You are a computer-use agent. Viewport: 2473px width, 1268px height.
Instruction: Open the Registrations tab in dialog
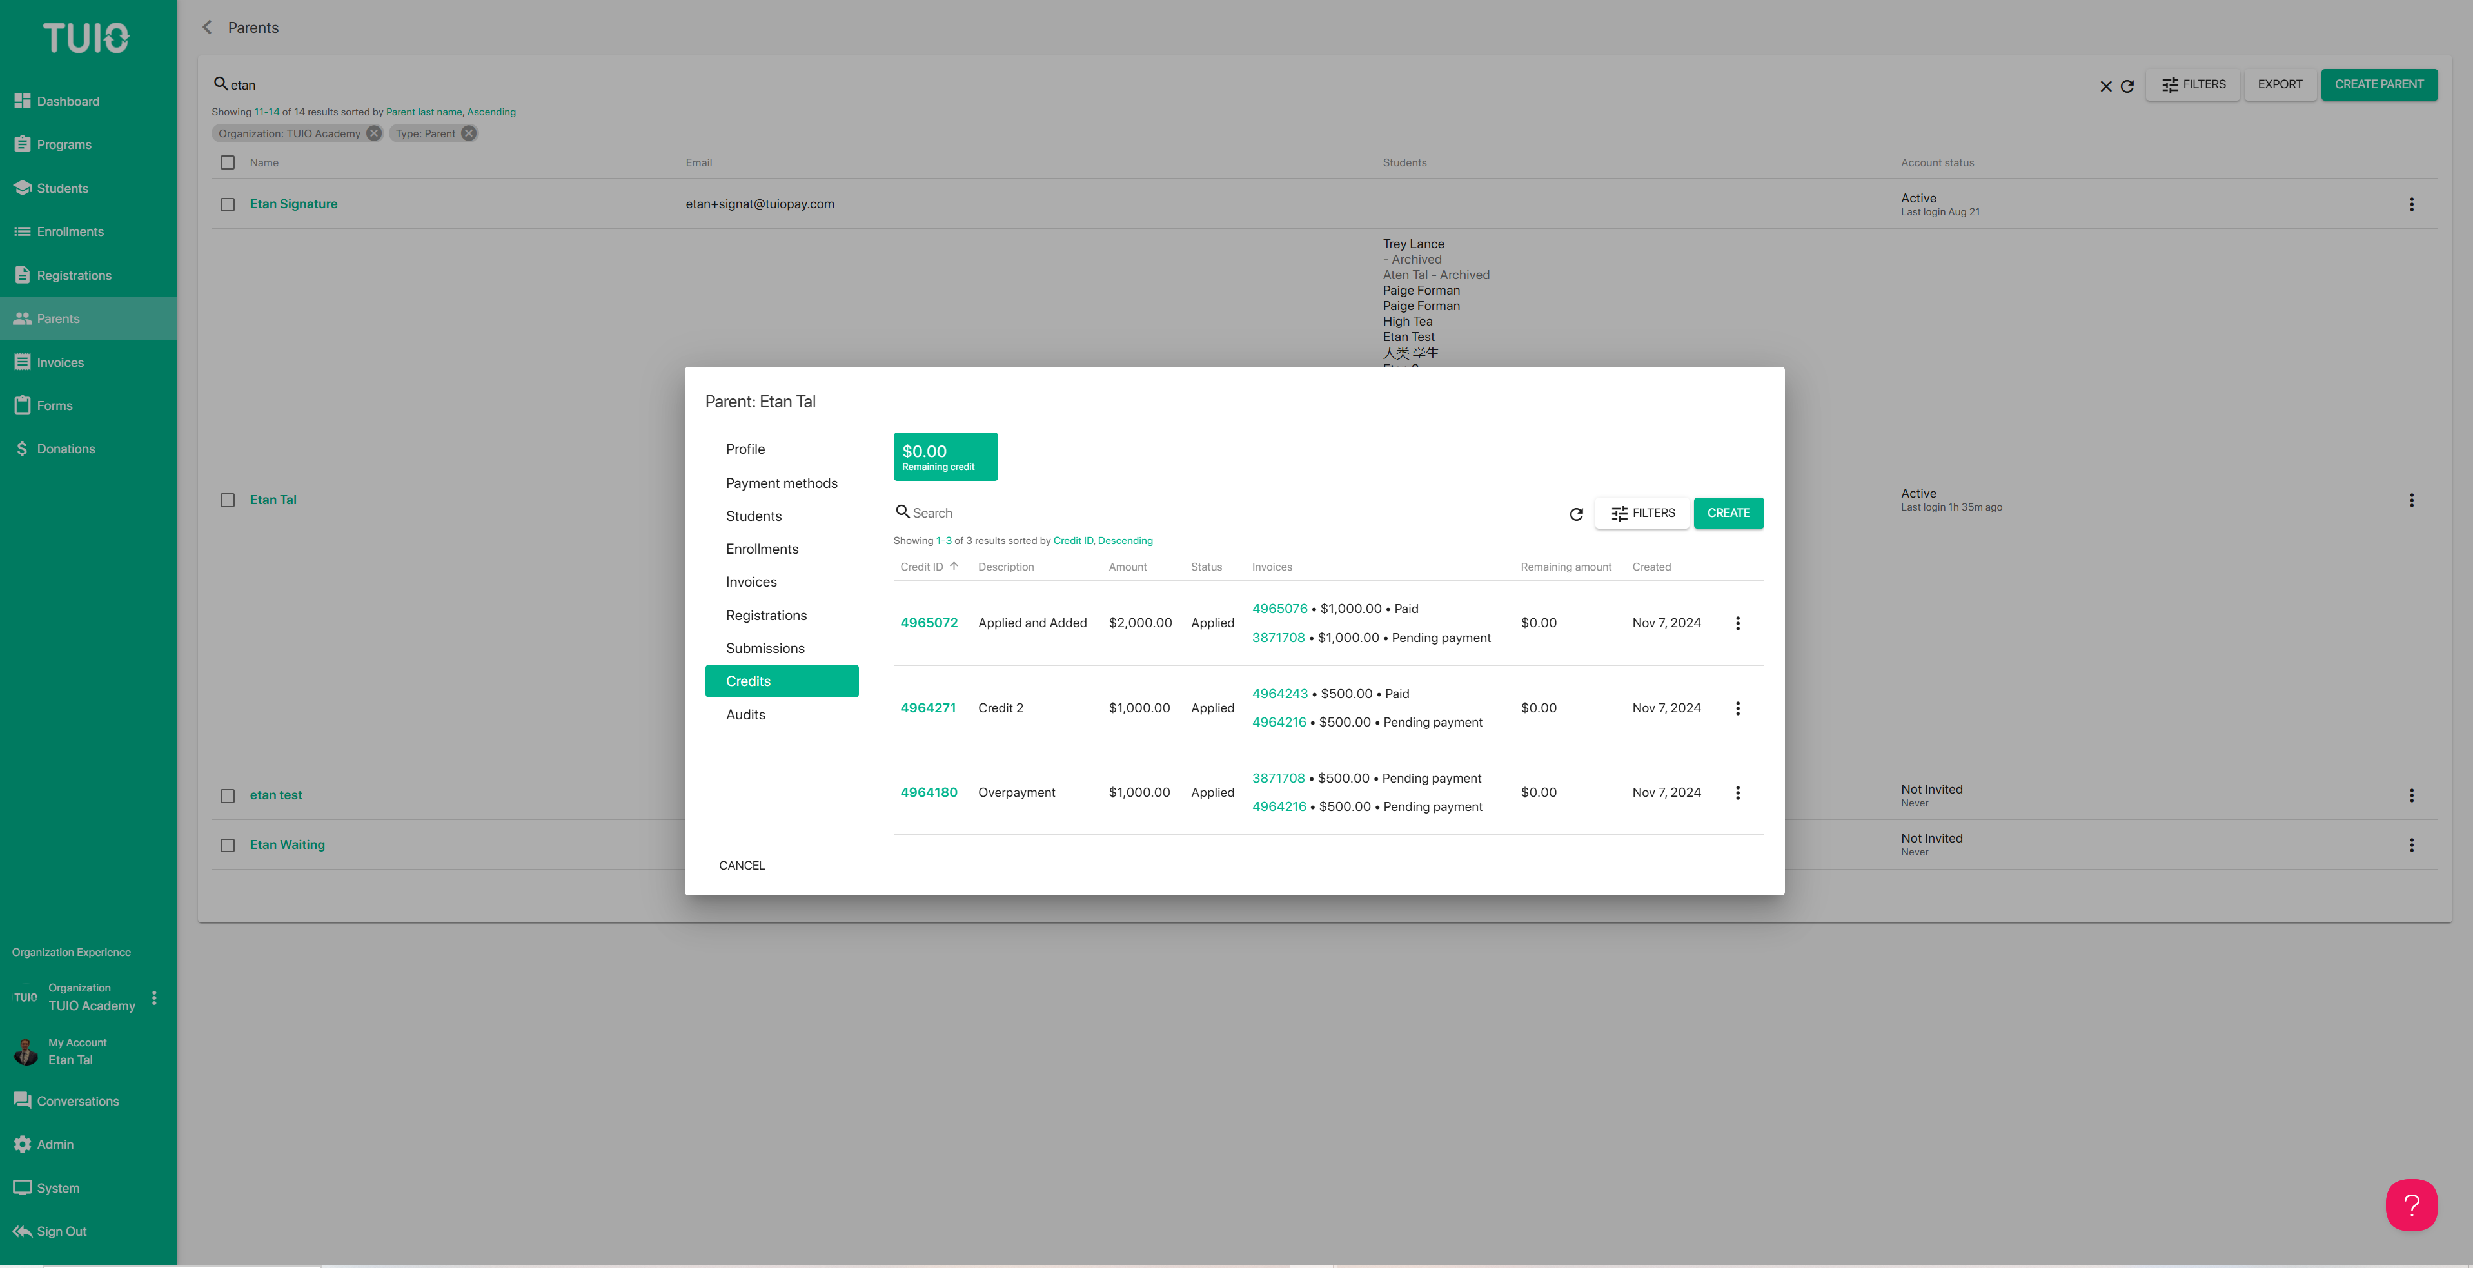tap(782, 615)
